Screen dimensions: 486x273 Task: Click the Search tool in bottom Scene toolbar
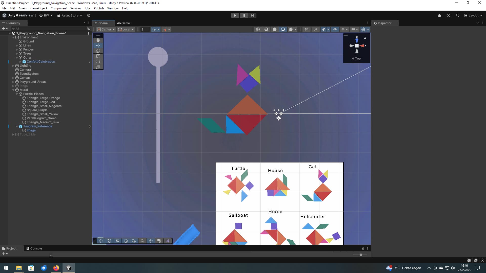(x=143, y=241)
